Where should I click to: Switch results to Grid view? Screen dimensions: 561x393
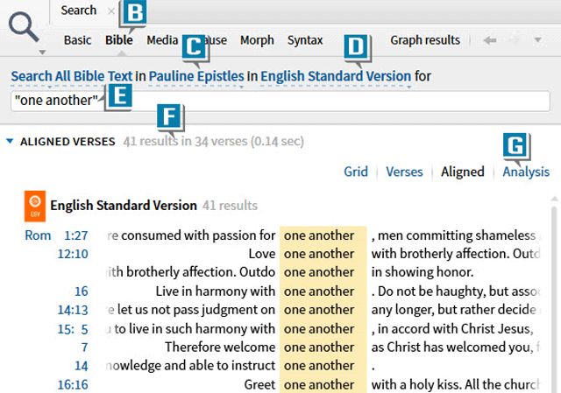click(x=355, y=172)
